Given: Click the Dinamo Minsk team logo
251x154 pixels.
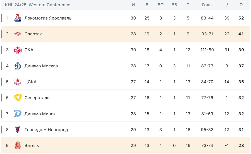Looking at the screenshot, I should click(x=17, y=114).
